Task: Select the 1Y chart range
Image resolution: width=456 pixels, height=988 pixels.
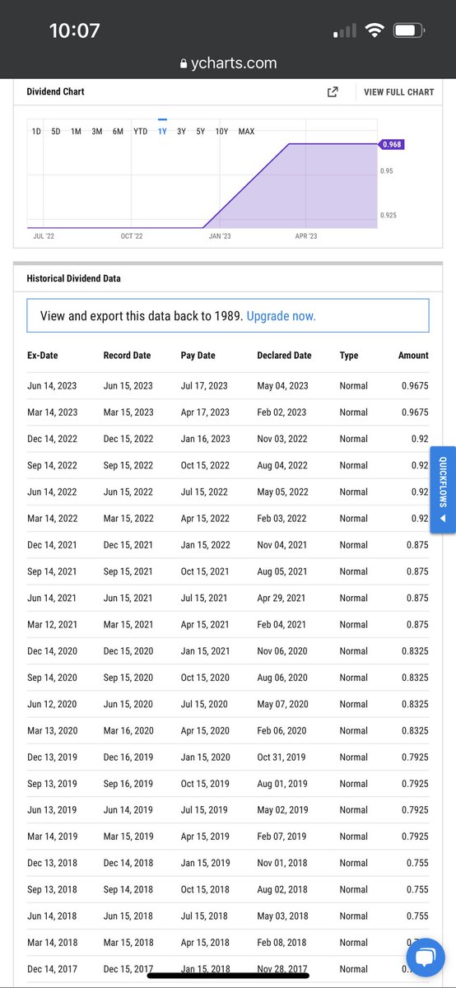Action: click(x=162, y=132)
